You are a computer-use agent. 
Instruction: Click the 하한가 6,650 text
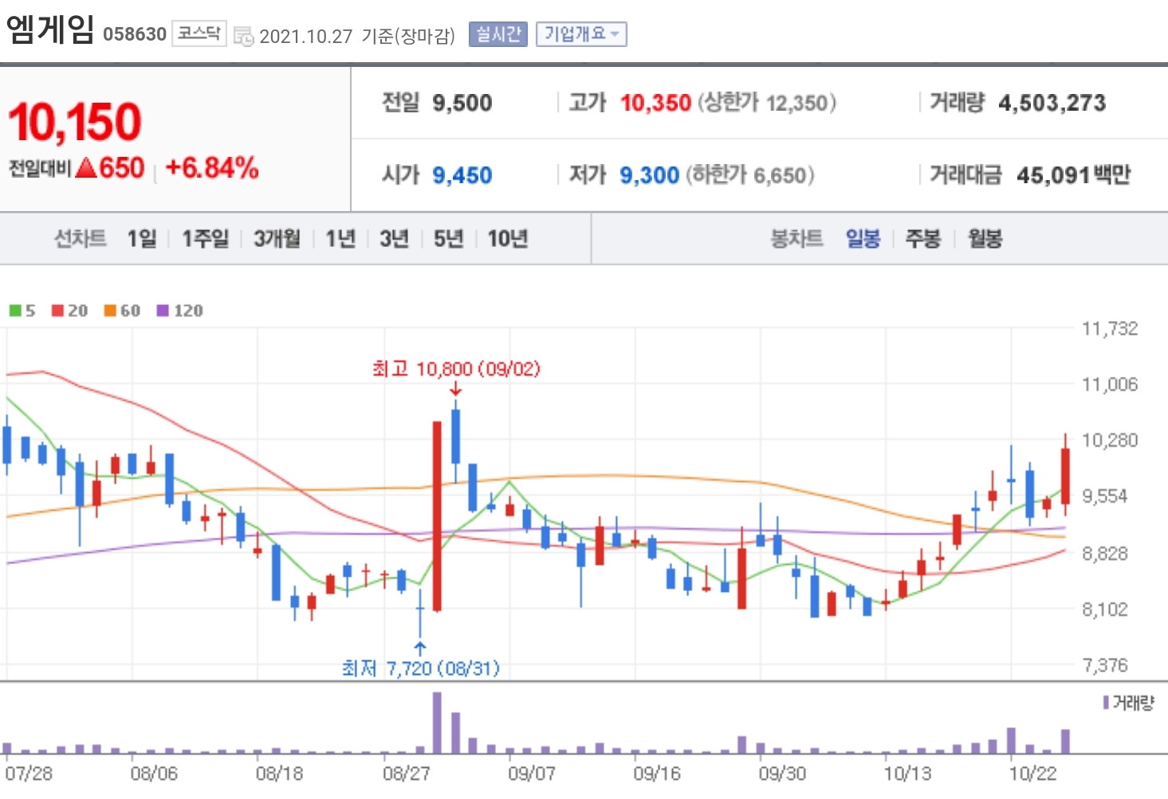[x=750, y=175]
